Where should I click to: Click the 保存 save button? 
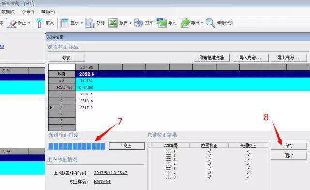point(289,146)
